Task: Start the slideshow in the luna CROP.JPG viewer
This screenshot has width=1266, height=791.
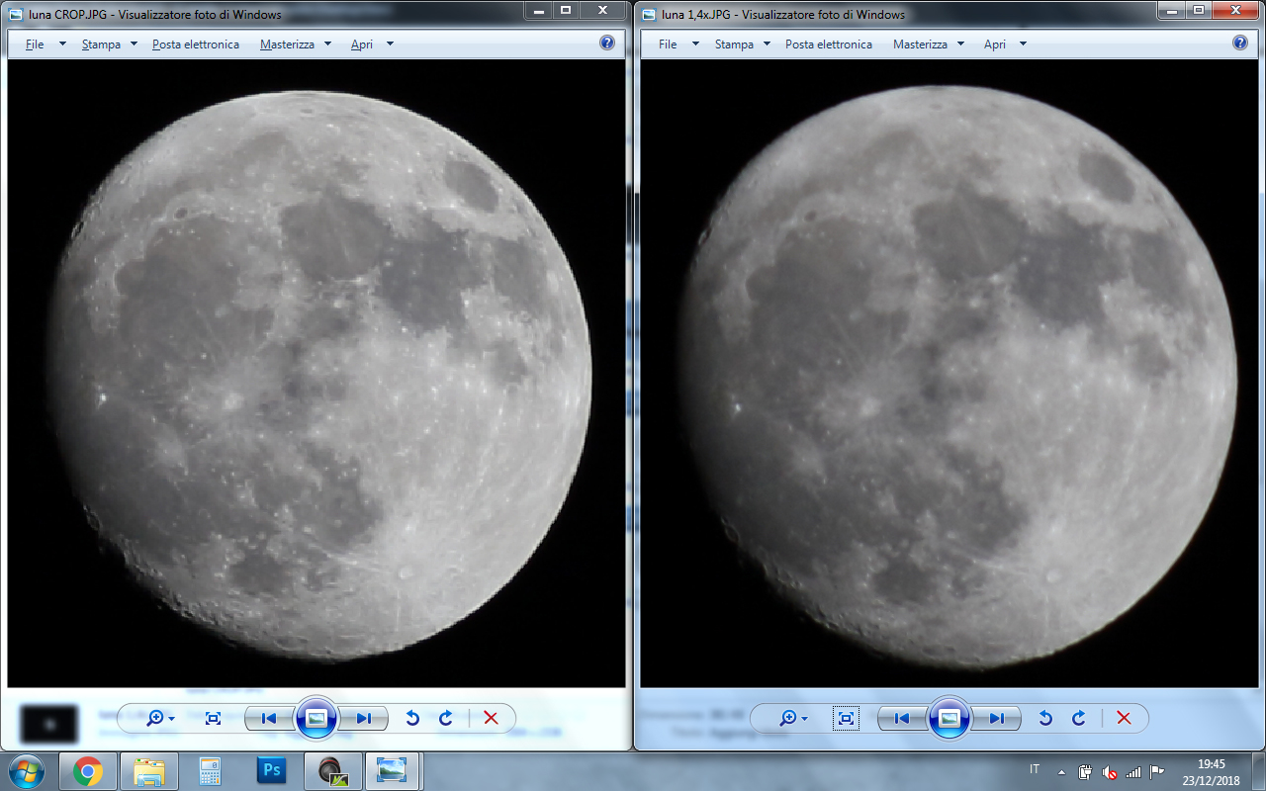Action: (316, 719)
